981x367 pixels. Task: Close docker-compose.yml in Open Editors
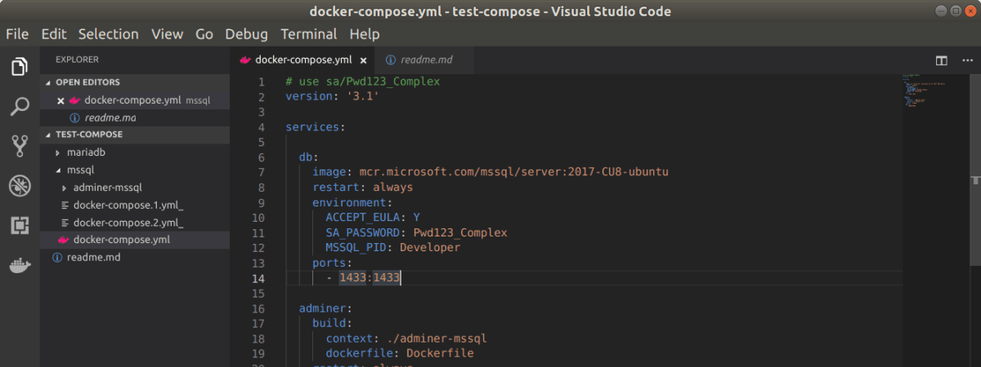(60, 100)
